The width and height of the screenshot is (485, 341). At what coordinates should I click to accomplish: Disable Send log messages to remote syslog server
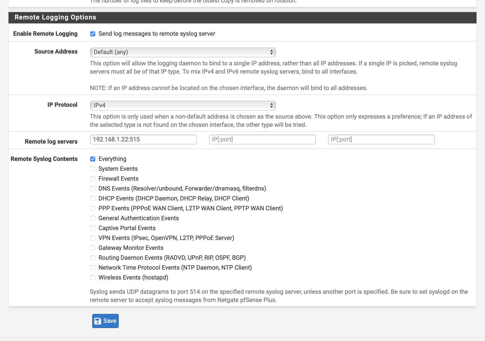93,34
